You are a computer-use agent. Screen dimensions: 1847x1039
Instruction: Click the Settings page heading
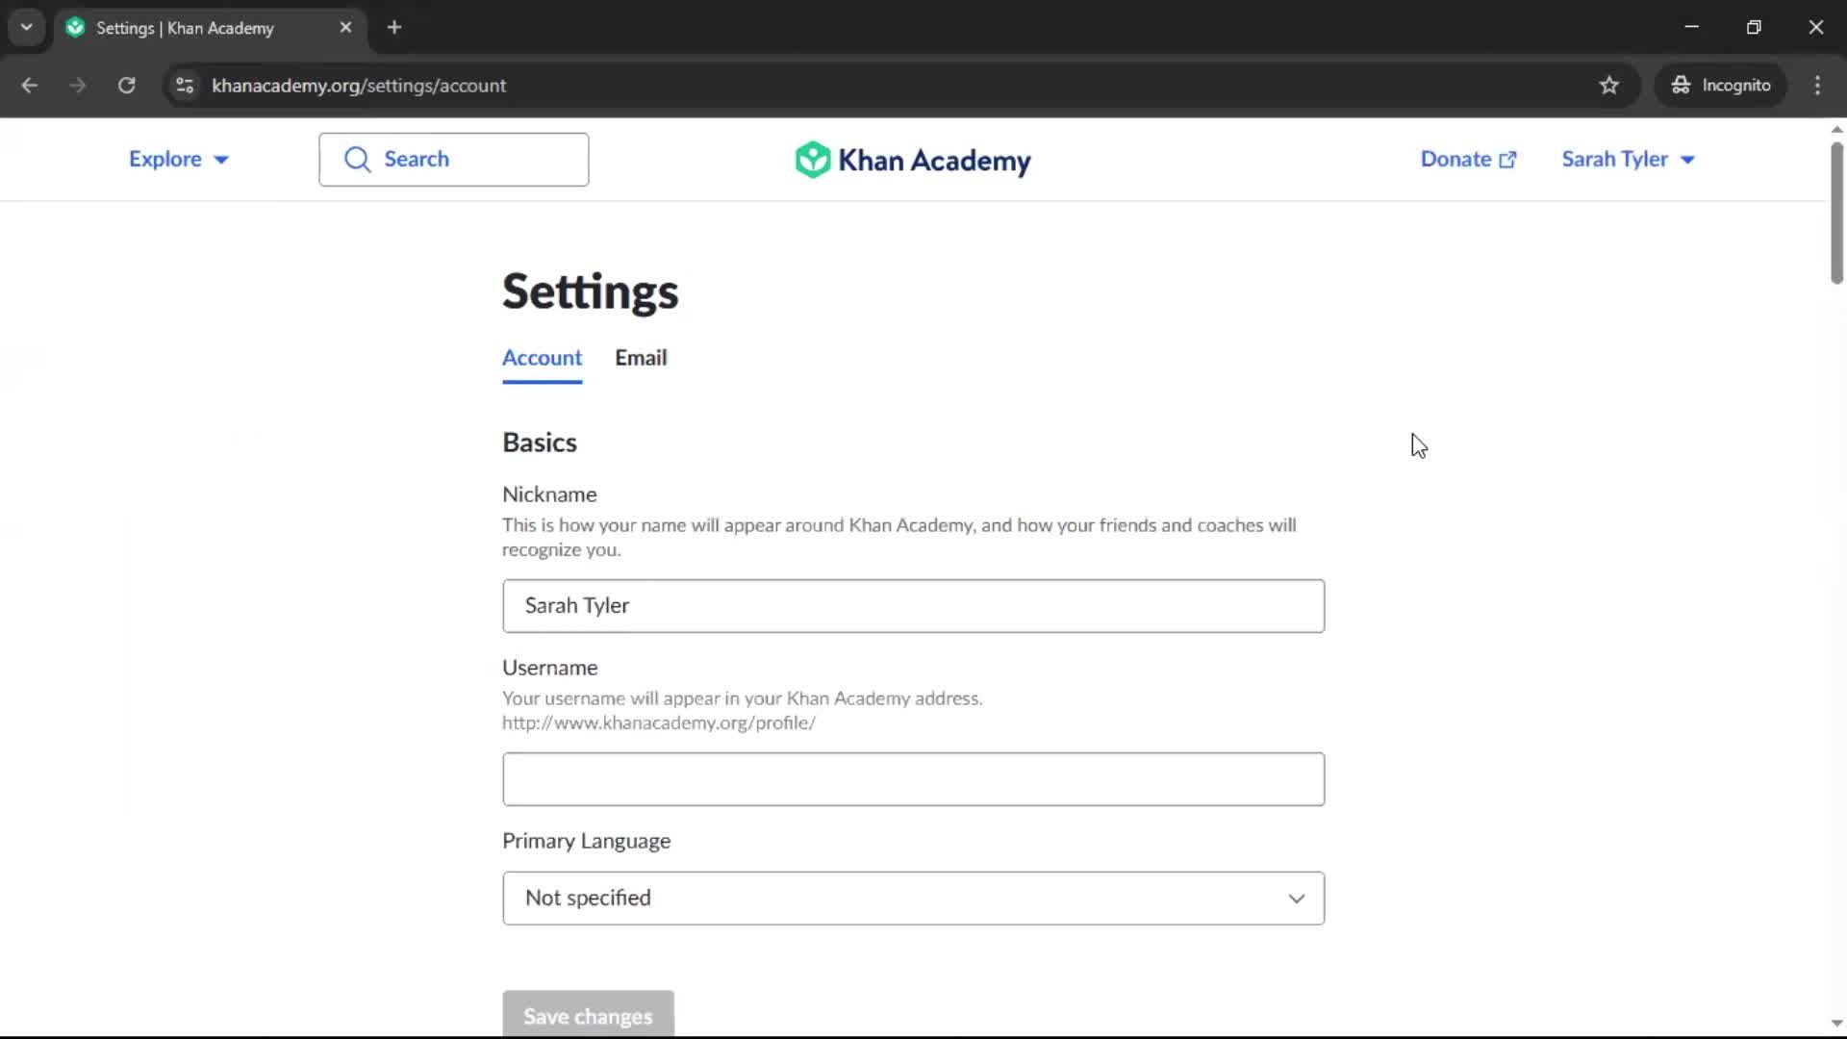click(x=590, y=291)
